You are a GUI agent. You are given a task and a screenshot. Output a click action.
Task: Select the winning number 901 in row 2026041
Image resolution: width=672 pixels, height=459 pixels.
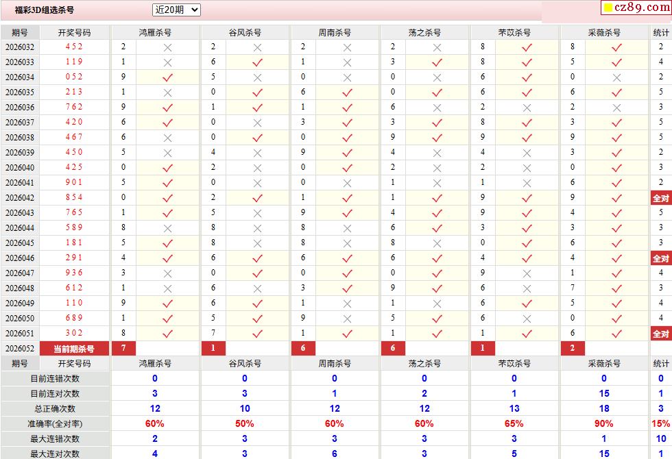(x=74, y=182)
